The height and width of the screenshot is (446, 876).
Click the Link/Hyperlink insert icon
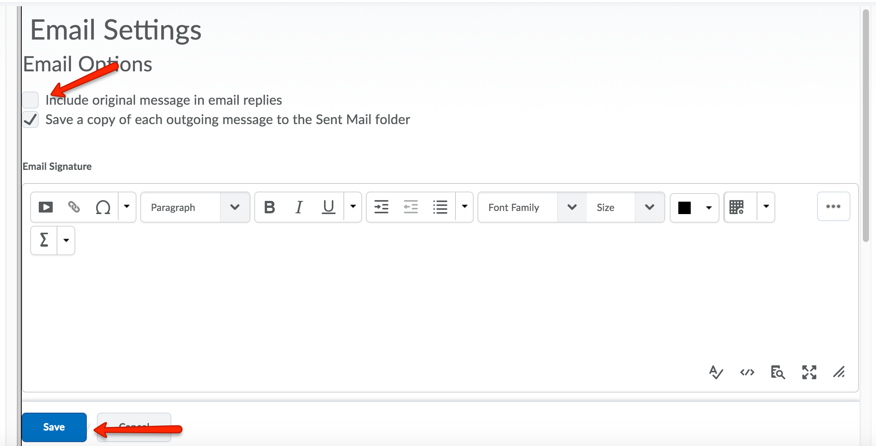[74, 206]
